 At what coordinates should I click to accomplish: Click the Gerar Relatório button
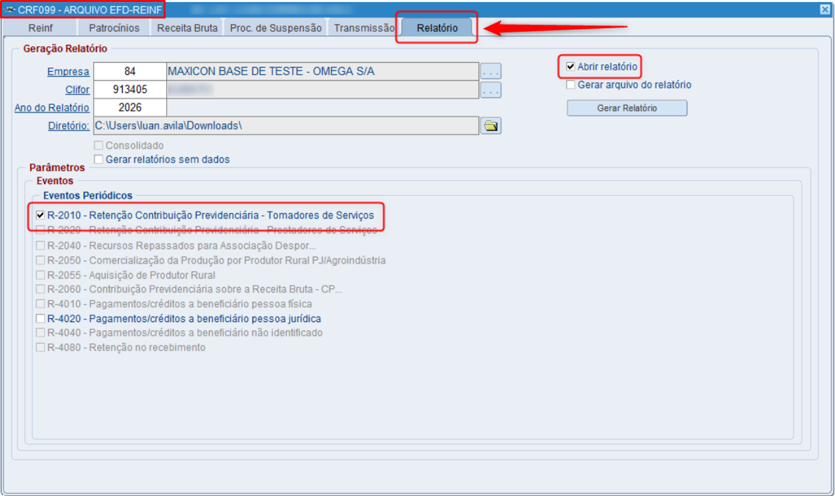(627, 108)
